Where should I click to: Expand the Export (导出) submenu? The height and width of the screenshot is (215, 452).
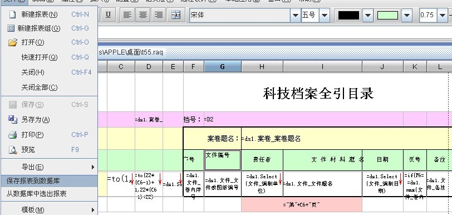[x=50, y=167]
